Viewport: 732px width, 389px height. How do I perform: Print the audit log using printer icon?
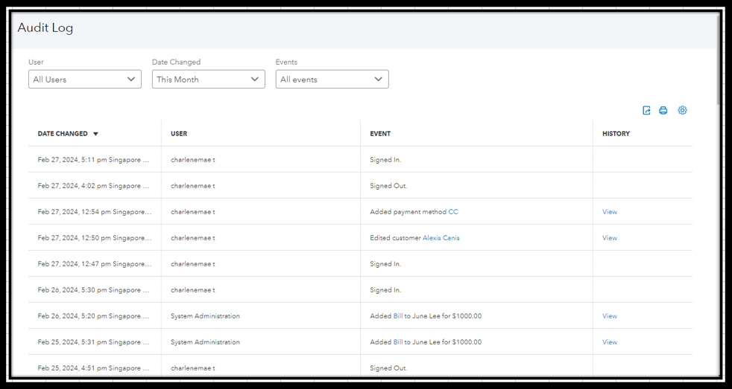(663, 110)
